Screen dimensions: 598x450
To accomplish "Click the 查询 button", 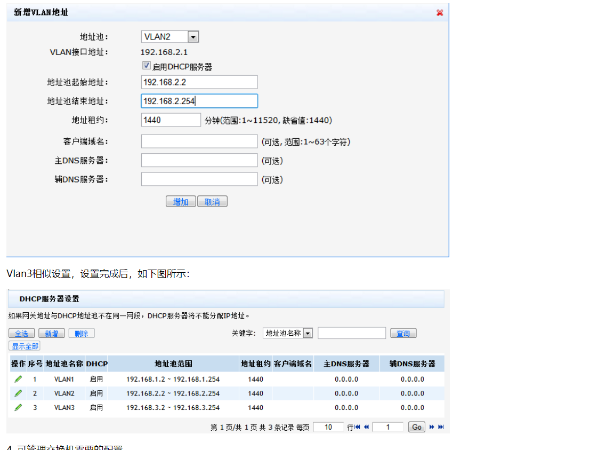I will pyautogui.click(x=403, y=334).
